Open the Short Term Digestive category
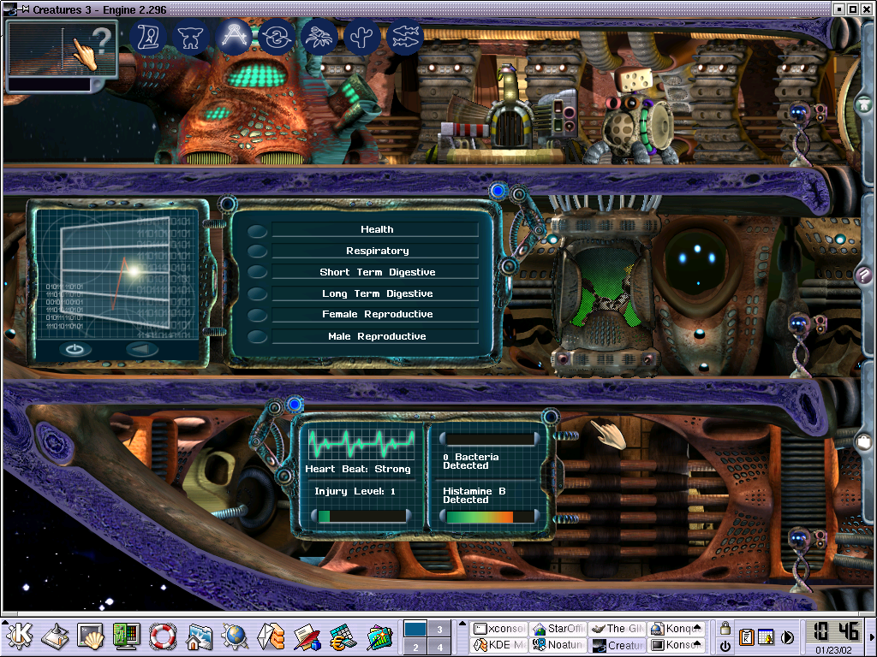 377,272
